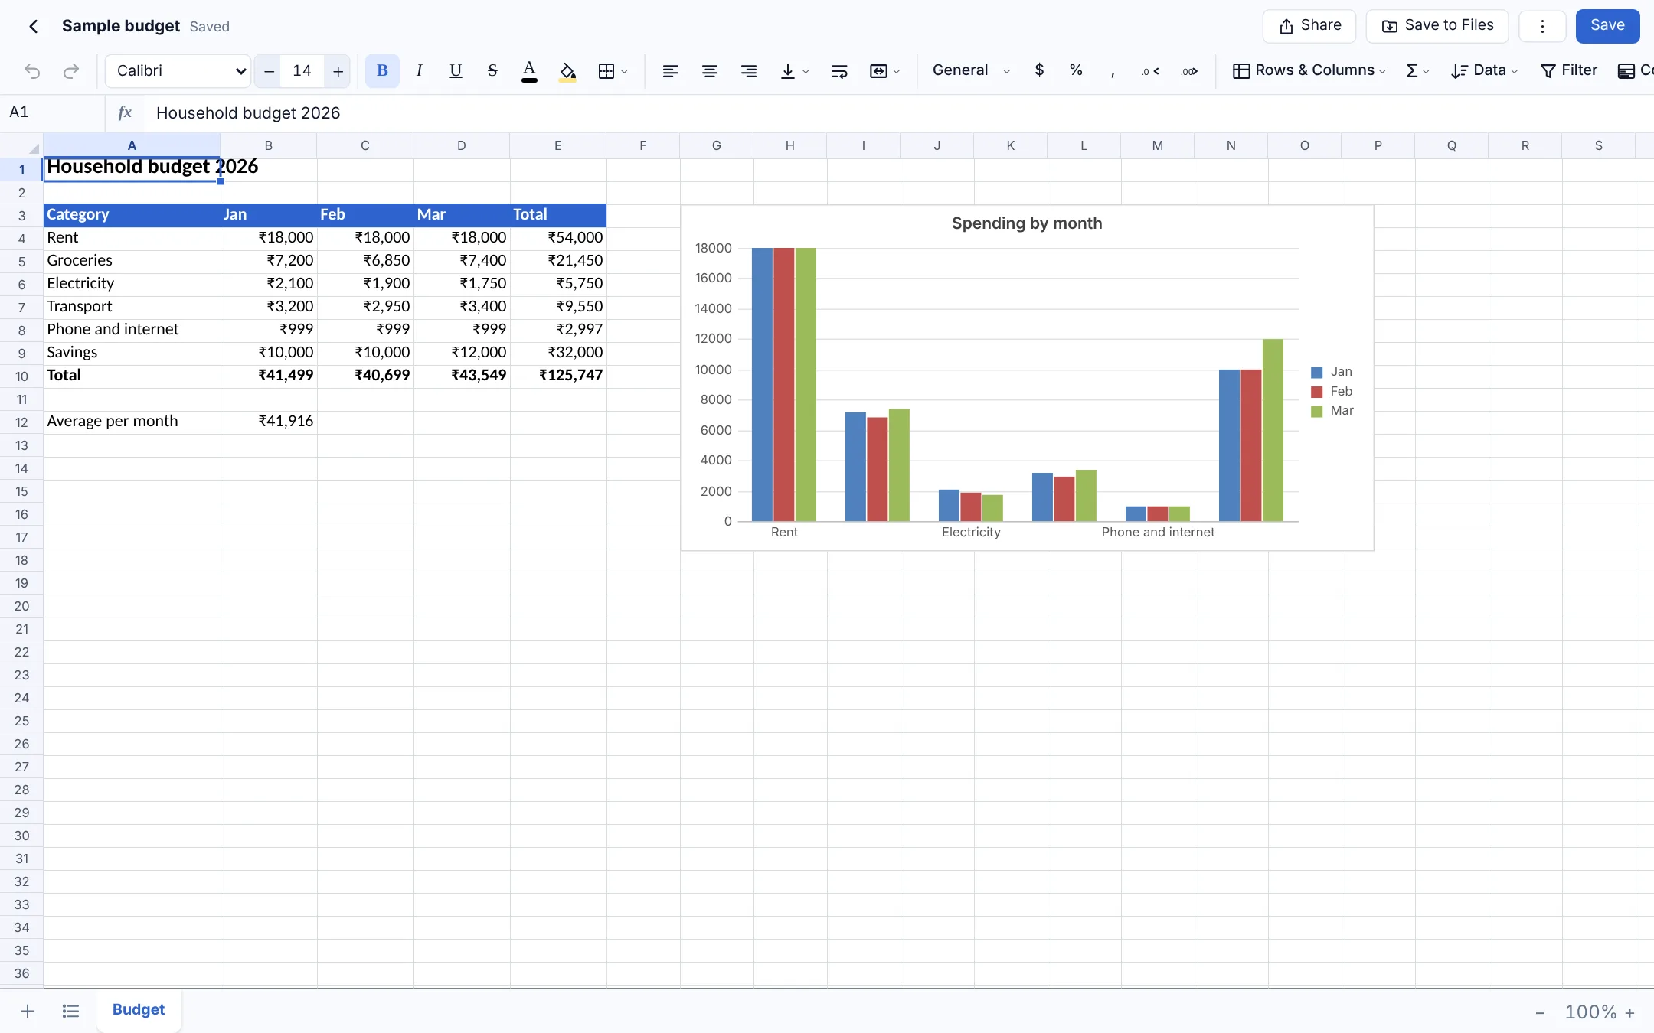The height and width of the screenshot is (1033, 1654).
Task: Zoom in with the plus control
Action: click(x=1630, y=1012)
